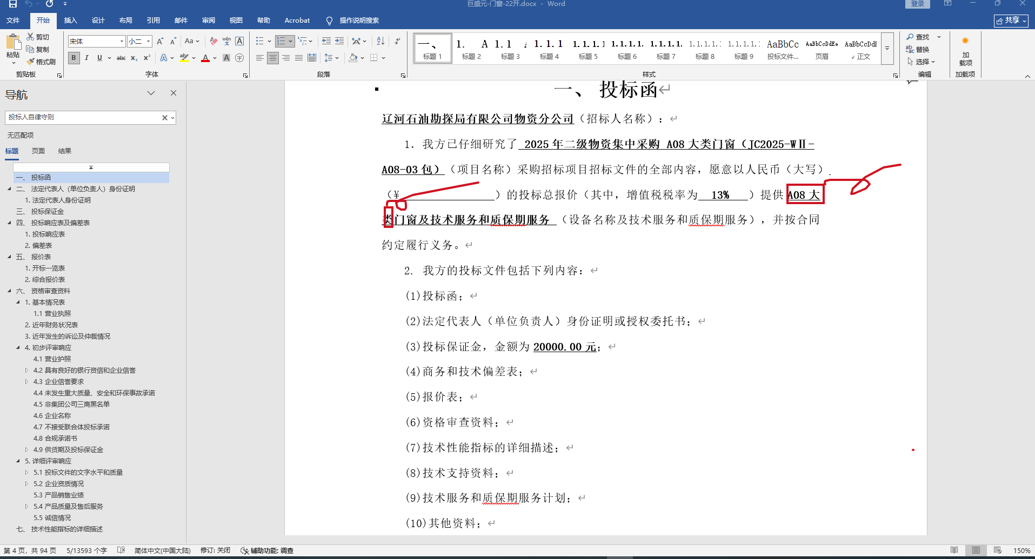Collapse the 二、法定代表人 heading in navigation
Image resolution: width=1035 pixels, height=559 pixels.
coord(9,189)
